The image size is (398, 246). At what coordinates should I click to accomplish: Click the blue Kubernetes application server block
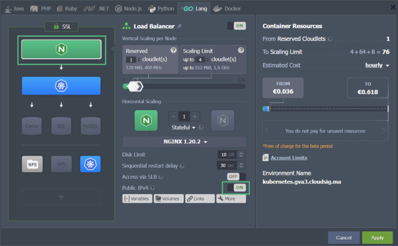61,86
